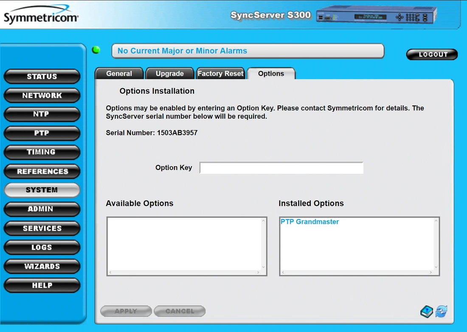Open the TIMING sidebar menu
467x332 pixels.
[x=42, y=152]
